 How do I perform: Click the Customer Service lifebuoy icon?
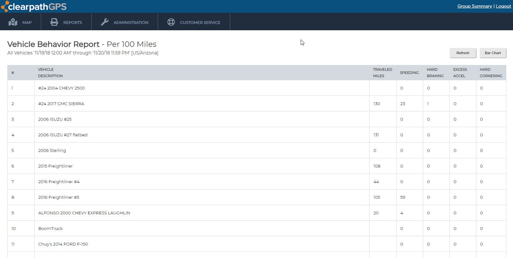[171, 22]
